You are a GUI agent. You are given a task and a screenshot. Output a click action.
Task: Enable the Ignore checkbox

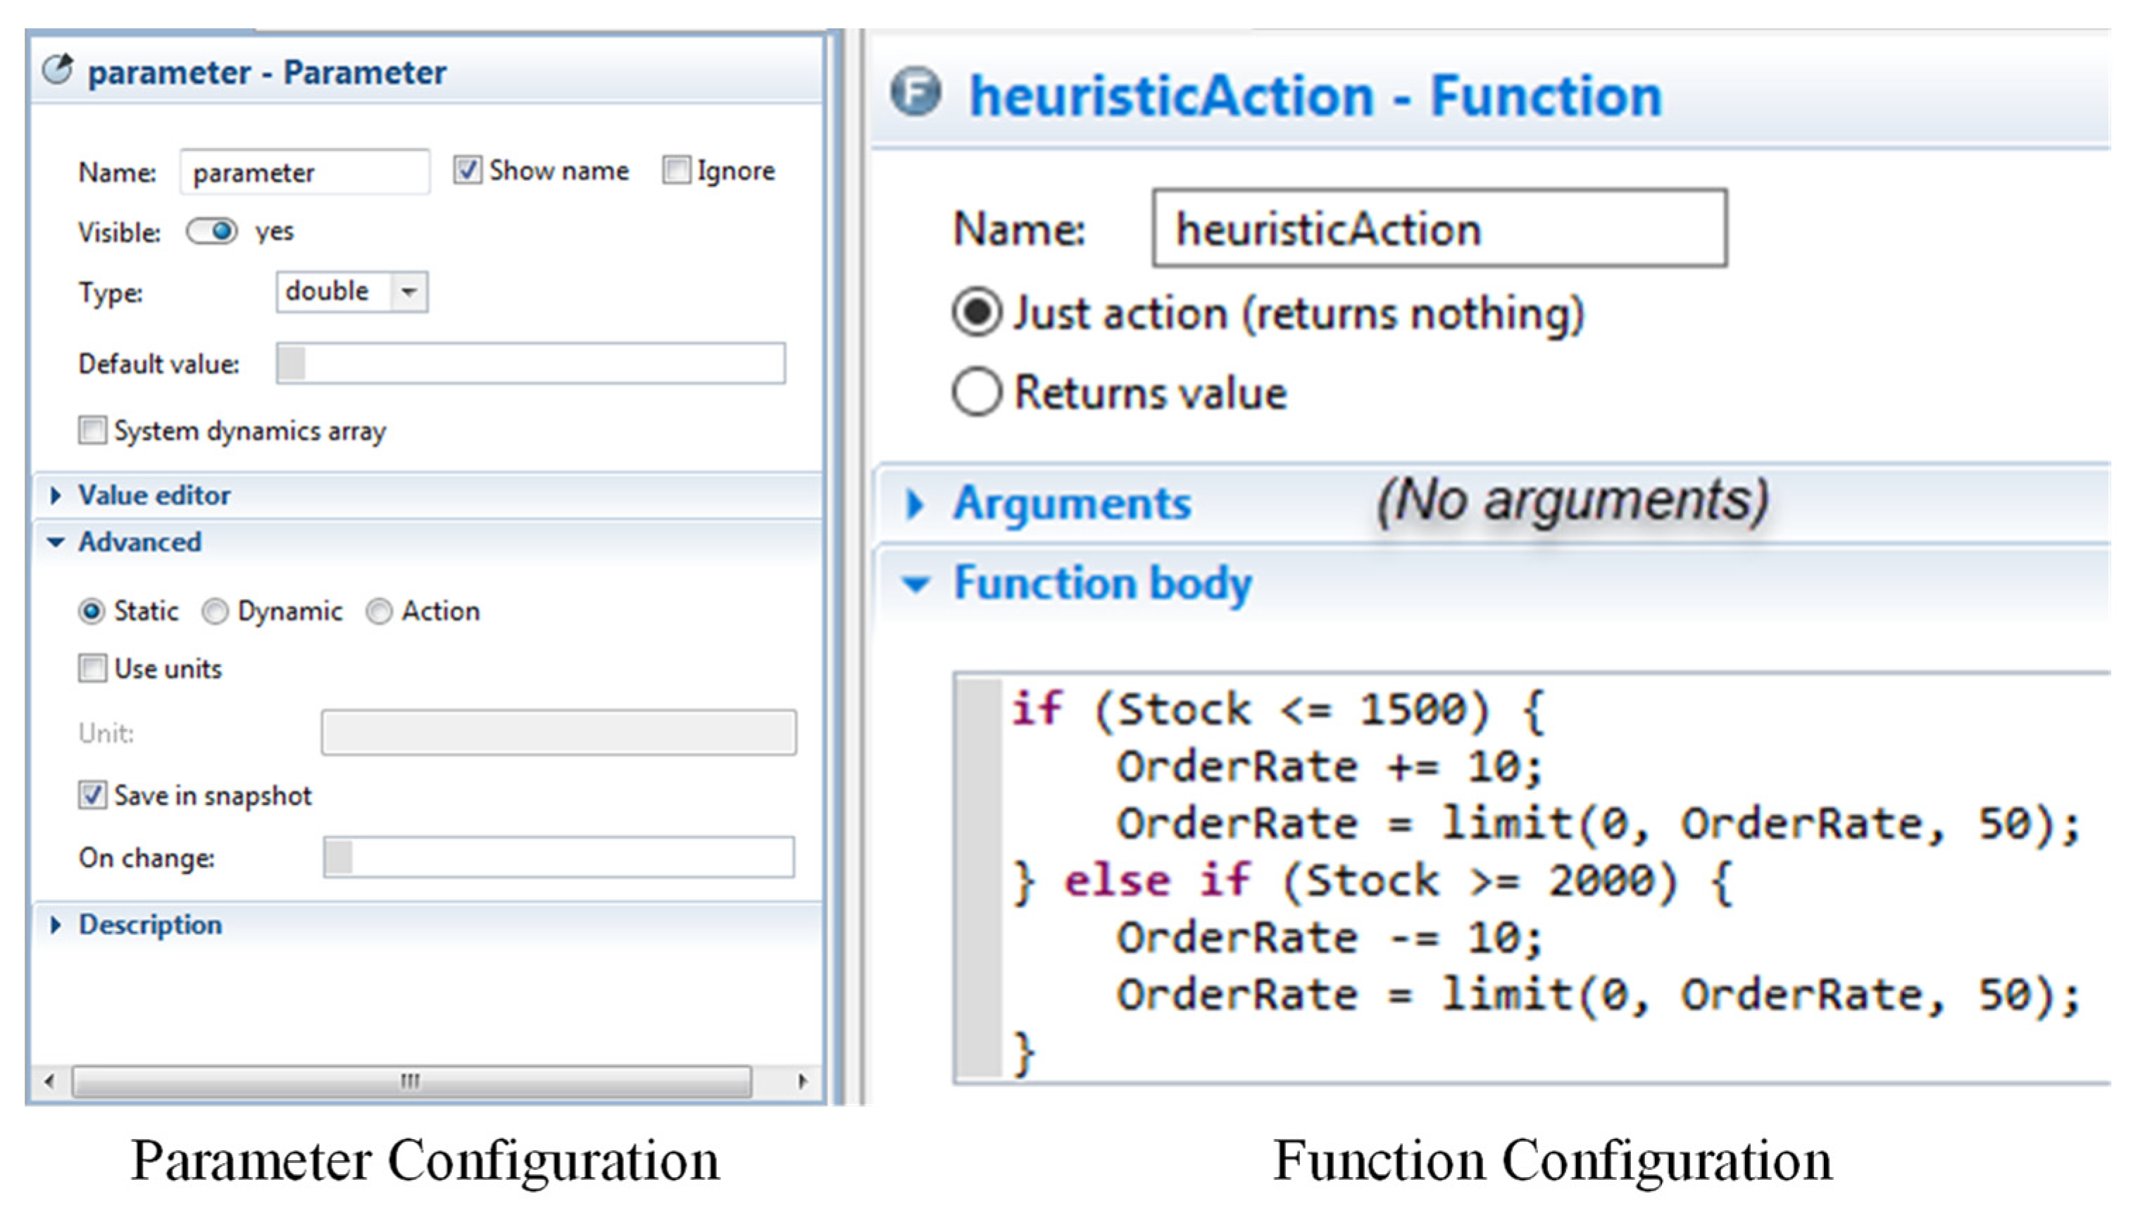pyautogui.click(x=675, y=170)
